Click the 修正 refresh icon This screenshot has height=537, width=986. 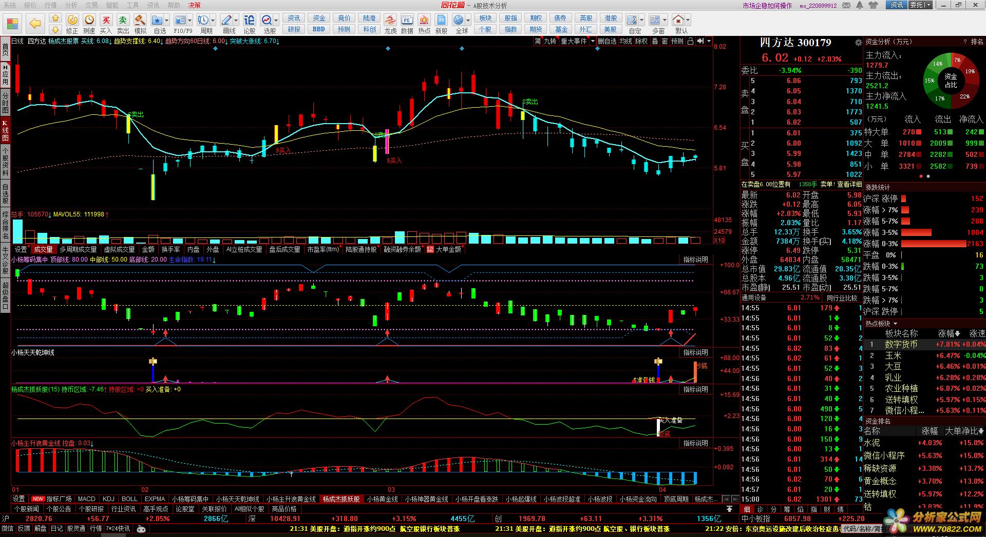click(72, 20)
